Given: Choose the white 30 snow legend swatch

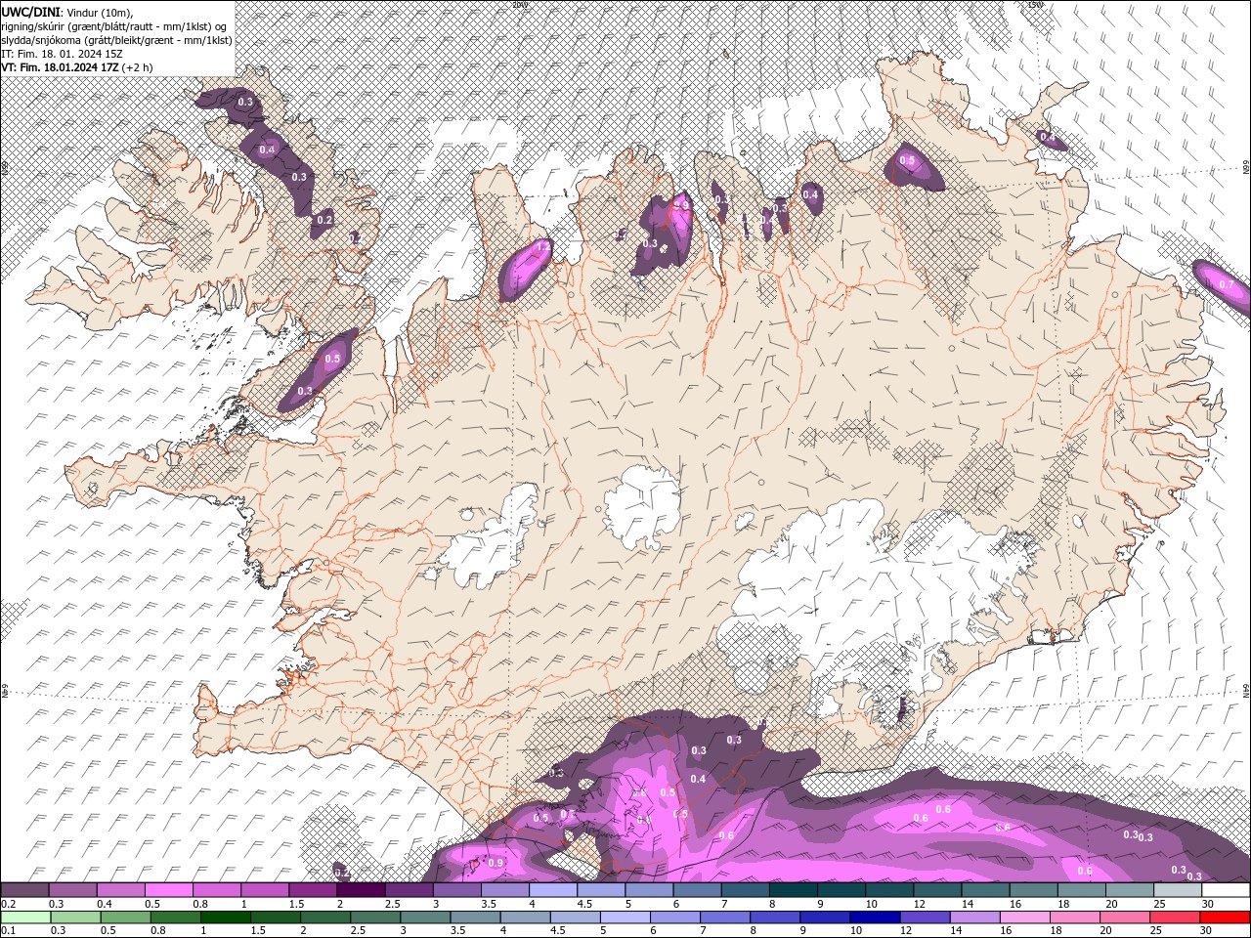Looking at the screenshot, I should click(1227, 890).
